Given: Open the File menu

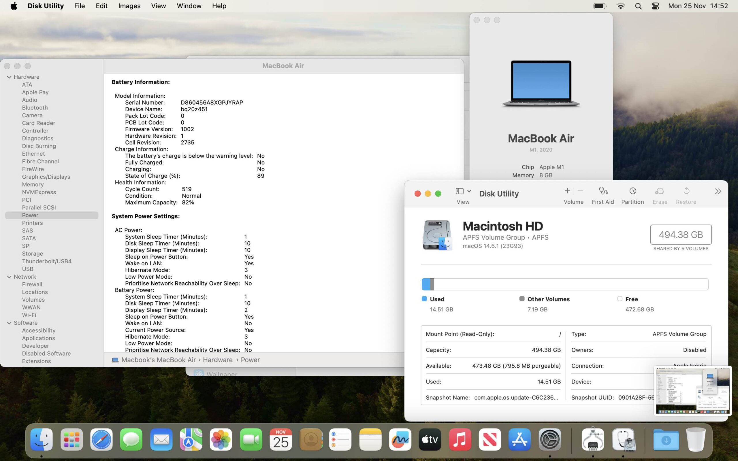Looking at the screenshot, I should 79,6.
